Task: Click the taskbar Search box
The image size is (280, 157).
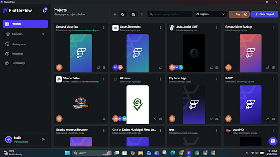Action: 92,153
